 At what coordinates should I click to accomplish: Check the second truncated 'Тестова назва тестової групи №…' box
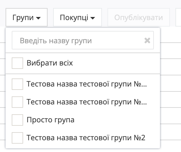17,102
